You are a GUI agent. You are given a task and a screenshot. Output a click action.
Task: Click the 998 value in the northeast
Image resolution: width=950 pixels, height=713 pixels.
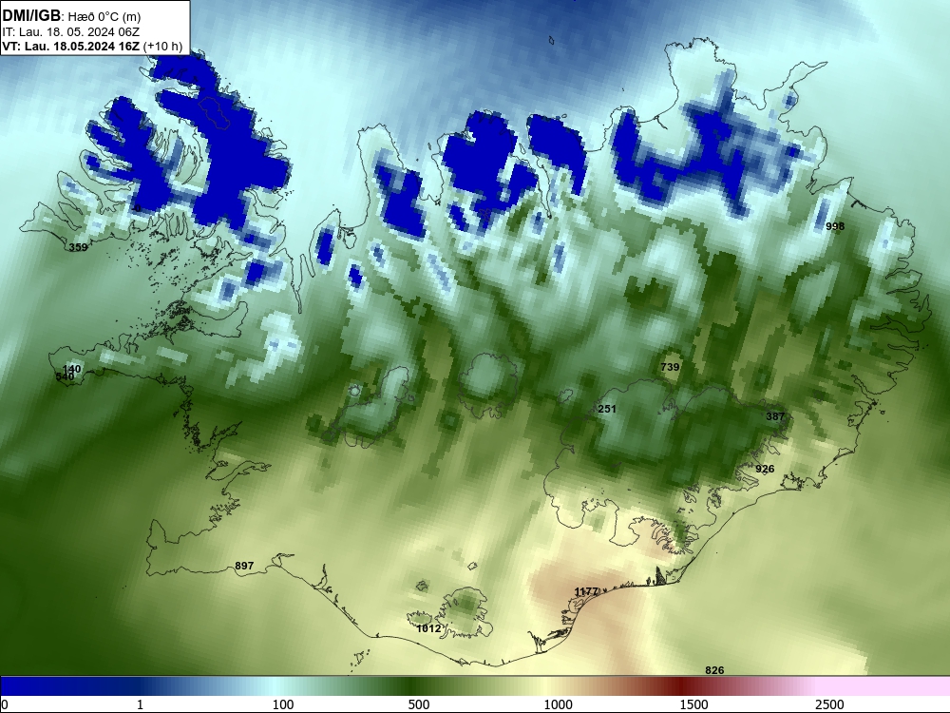coord(835,226)
